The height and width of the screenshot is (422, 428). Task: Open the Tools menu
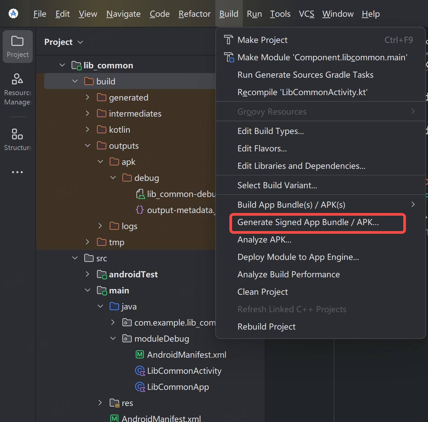tap(280, 14)
